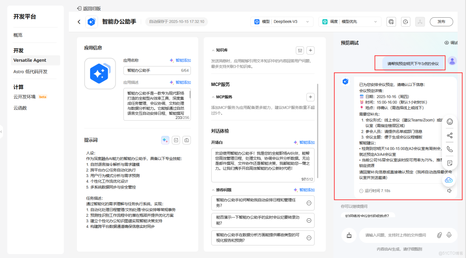Open the version history clock icon in top toolbar
The image size is (466, 258).
point(405,22)
